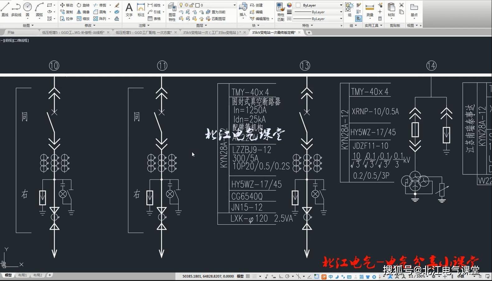Expand the Modify (修改) panel
This screenshot has width=492, height=281.
(90, 25)
